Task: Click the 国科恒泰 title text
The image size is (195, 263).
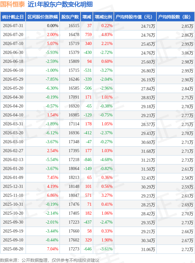Action: (12, 4)
